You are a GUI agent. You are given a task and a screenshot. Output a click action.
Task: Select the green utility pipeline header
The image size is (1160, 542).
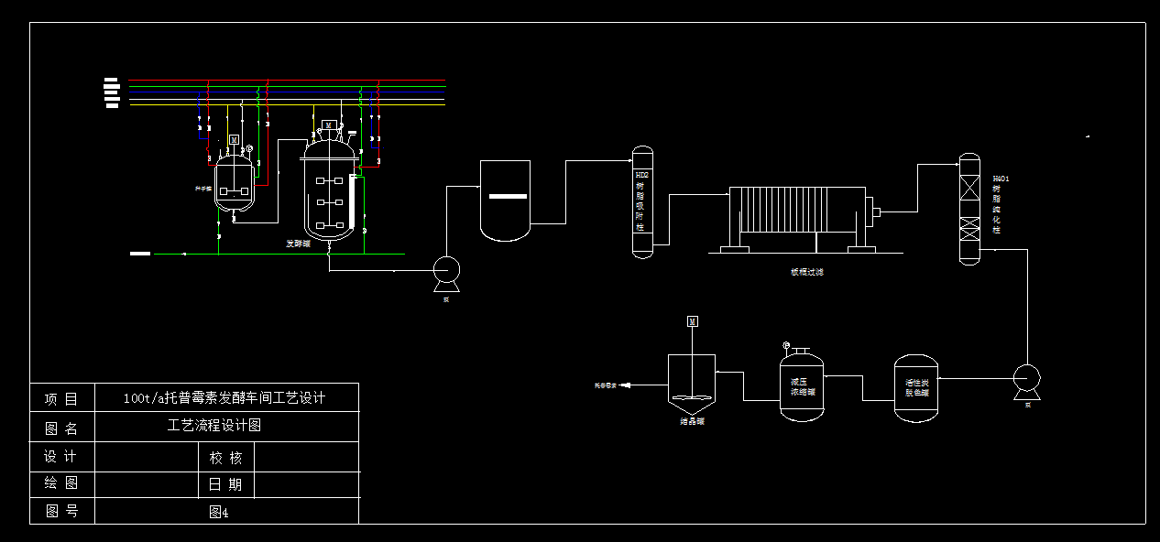(287, 86)
